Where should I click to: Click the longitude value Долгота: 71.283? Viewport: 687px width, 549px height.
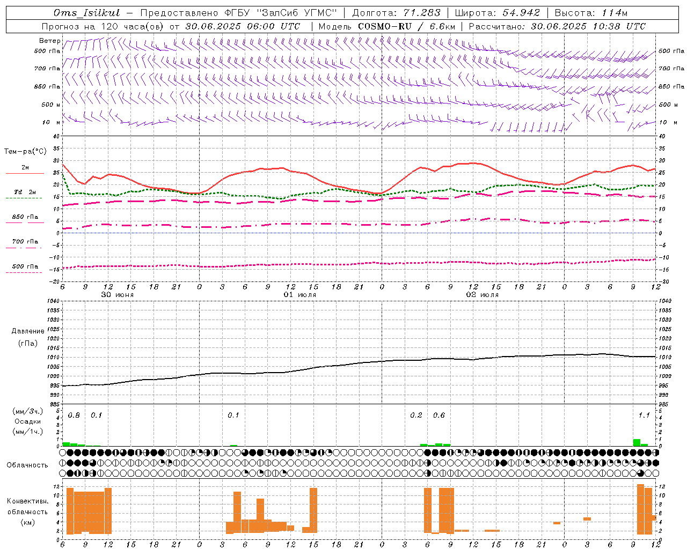pyautogui.click(x=396, y=13)
